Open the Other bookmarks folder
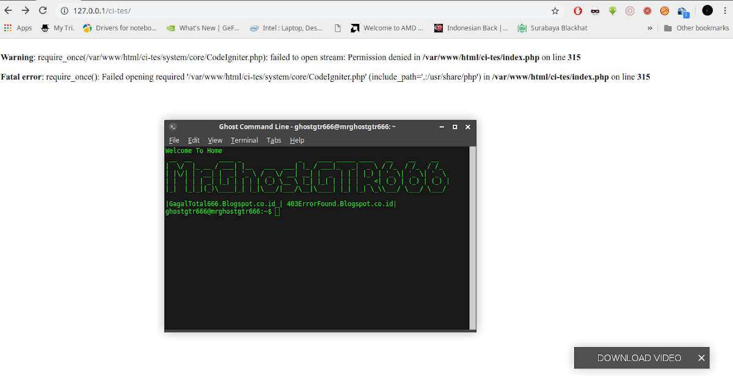This screenshot has height=385, width=733. tap(696, 28)
